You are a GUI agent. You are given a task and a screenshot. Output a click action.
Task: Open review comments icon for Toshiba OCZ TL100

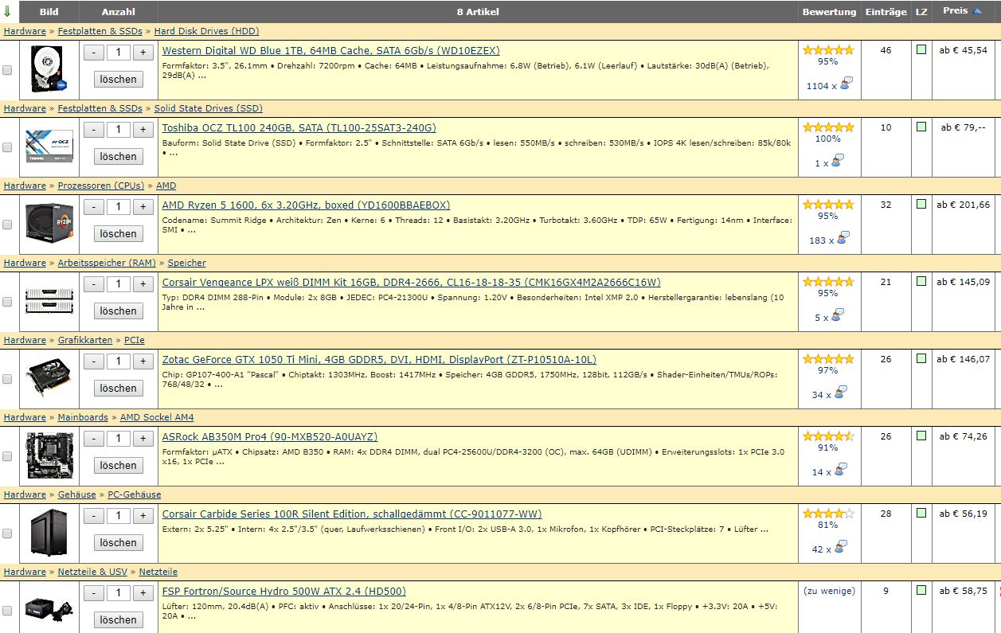(x=837, y=162)
